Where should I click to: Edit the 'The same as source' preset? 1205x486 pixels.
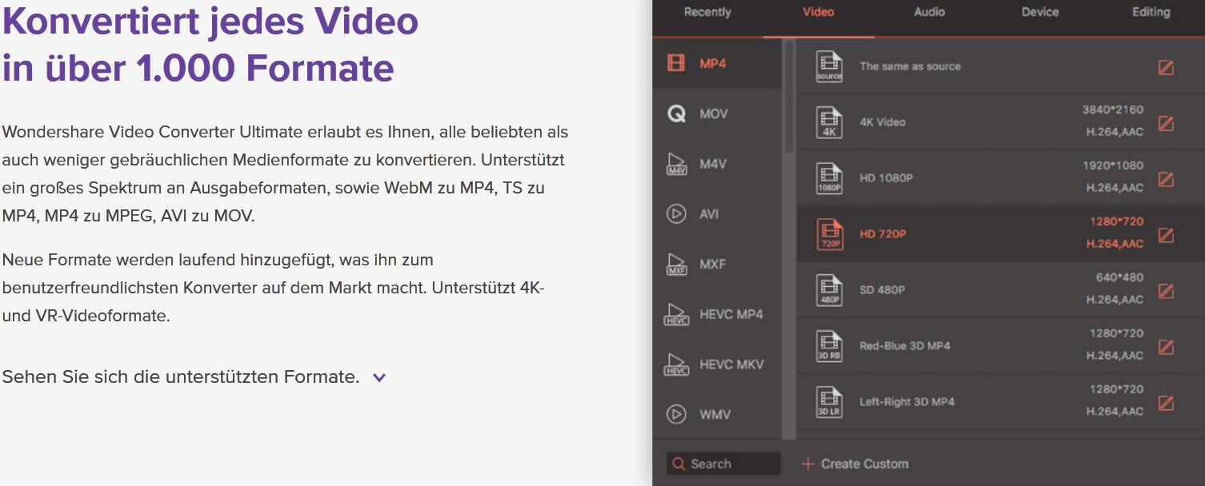pos(1166,67)
